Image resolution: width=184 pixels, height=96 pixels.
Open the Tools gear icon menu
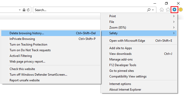pyautogui.click(x=174, y=10)
